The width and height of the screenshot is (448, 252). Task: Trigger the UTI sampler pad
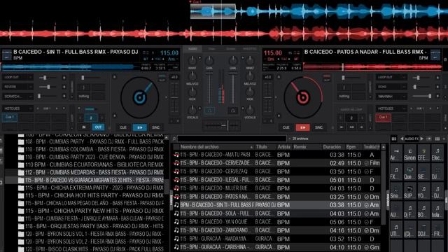(x=395, y=230)
